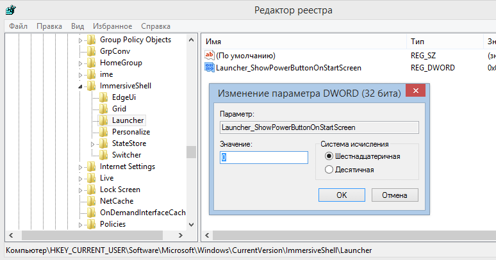Select the Lock Screen folder icon
Viewport: 496px width, 260px height.
coord(92,190)
